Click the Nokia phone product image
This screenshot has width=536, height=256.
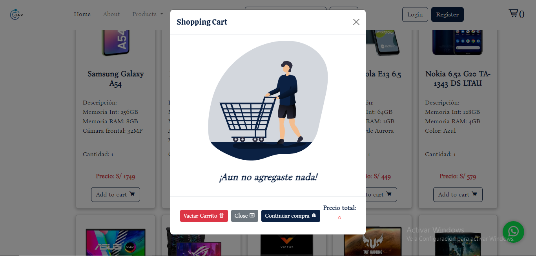coord(458,42)
